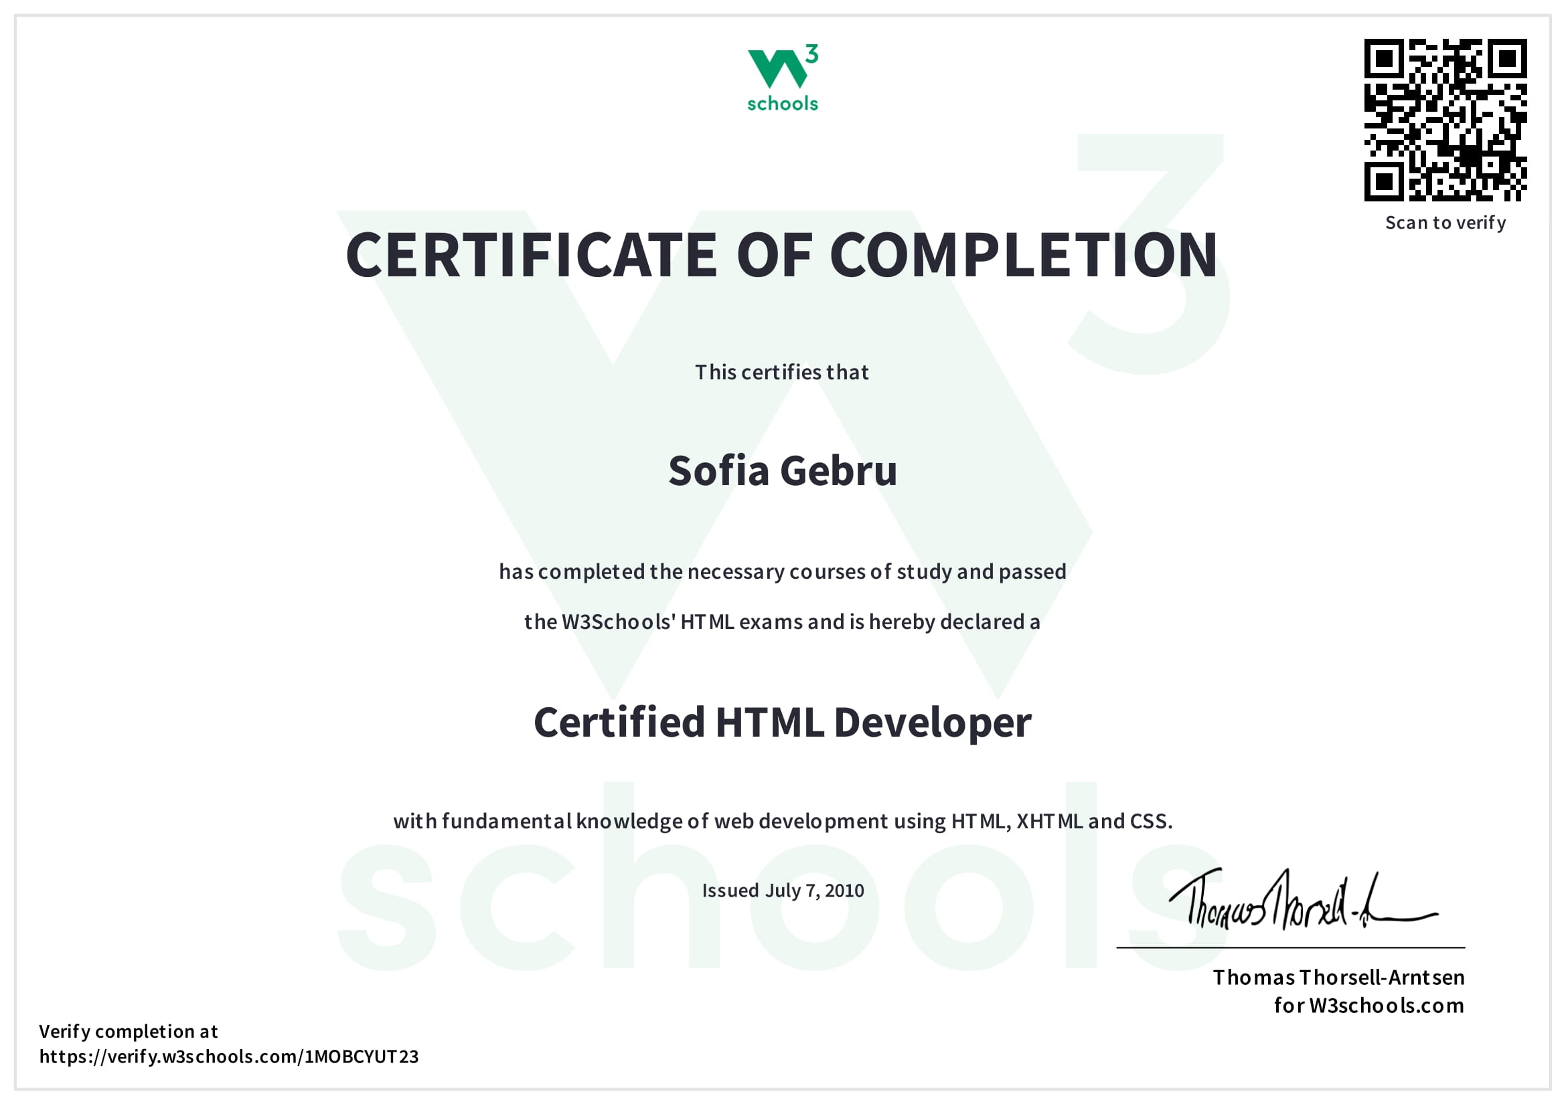Select the QR code to scan for verification
This screenshot has height=1106, width=1566.
coord(1447,122)
